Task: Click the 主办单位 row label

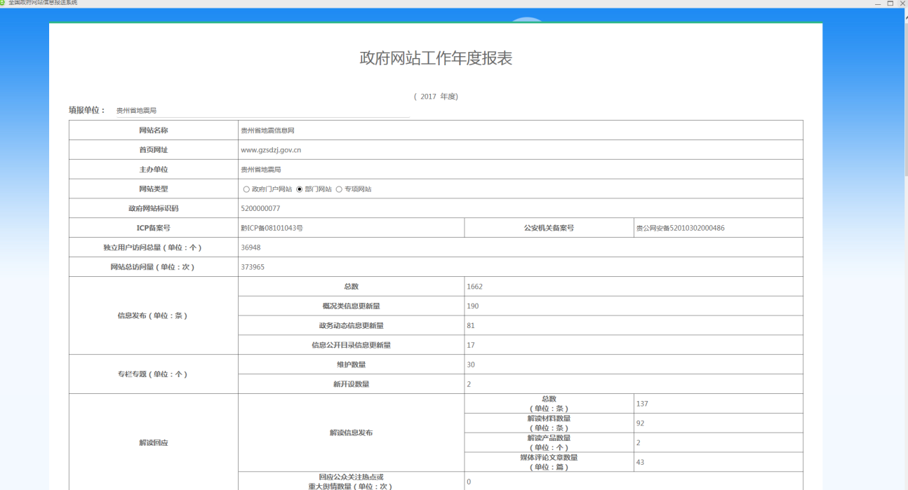Action: click(154, 170)
